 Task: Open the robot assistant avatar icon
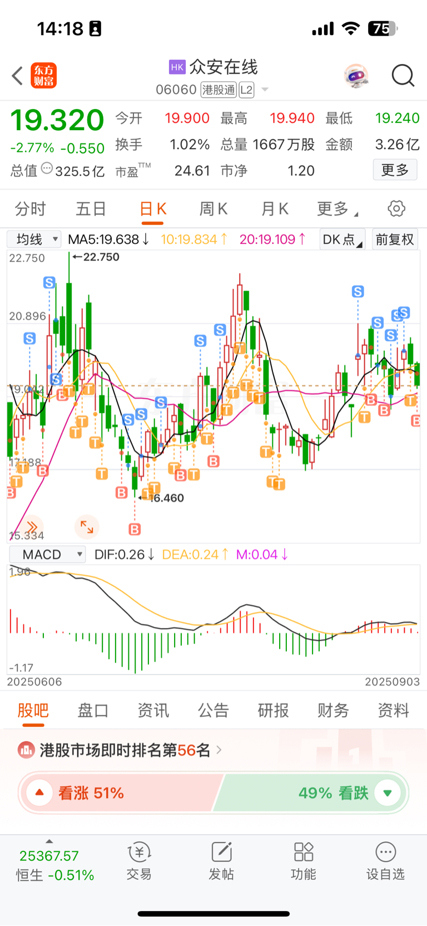tap(356, 76)
